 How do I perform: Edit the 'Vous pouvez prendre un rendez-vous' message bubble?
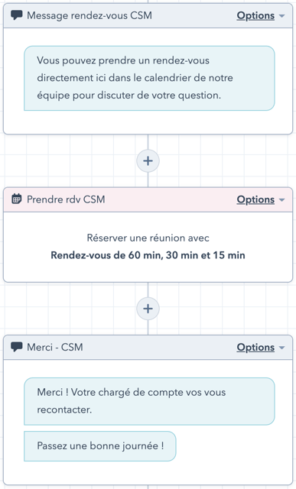(149, 78)
